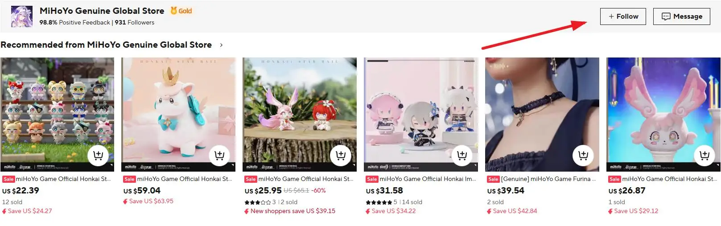Screen dimensions: 721x226
Task: Open the white unicorn plush product image
Action: tap(178, 115)
